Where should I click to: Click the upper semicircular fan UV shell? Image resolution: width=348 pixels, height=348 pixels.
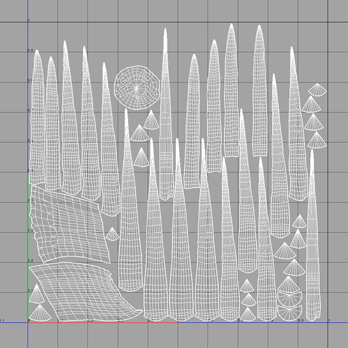pyautogui.click(x=290, y=299)
